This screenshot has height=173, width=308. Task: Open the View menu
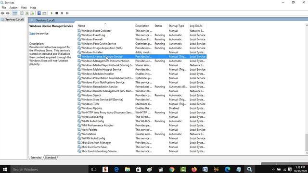coord(24,8)
